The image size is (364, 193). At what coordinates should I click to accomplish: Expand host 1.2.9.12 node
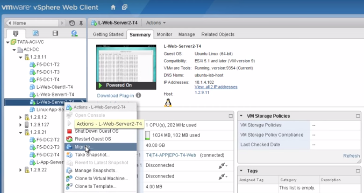point(21,117)
